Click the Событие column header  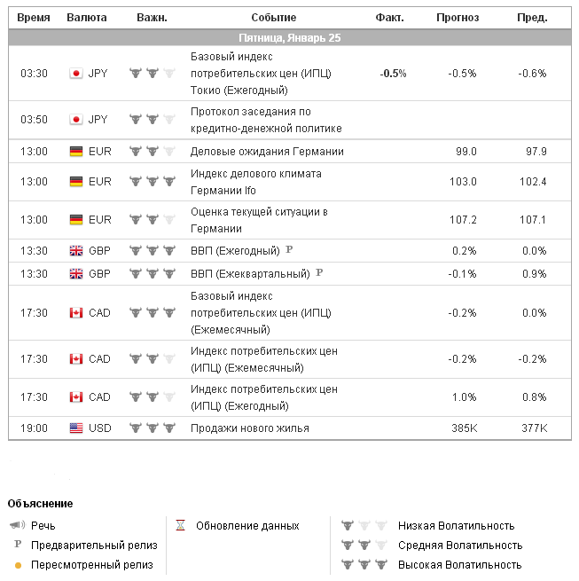[x=273, y=18]
